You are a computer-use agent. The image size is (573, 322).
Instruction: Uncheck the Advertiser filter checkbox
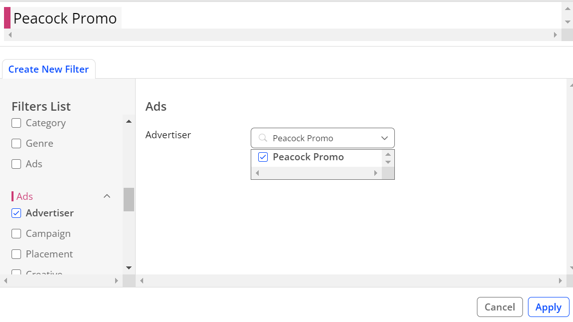pyautogui.click(x=16, y=213)
